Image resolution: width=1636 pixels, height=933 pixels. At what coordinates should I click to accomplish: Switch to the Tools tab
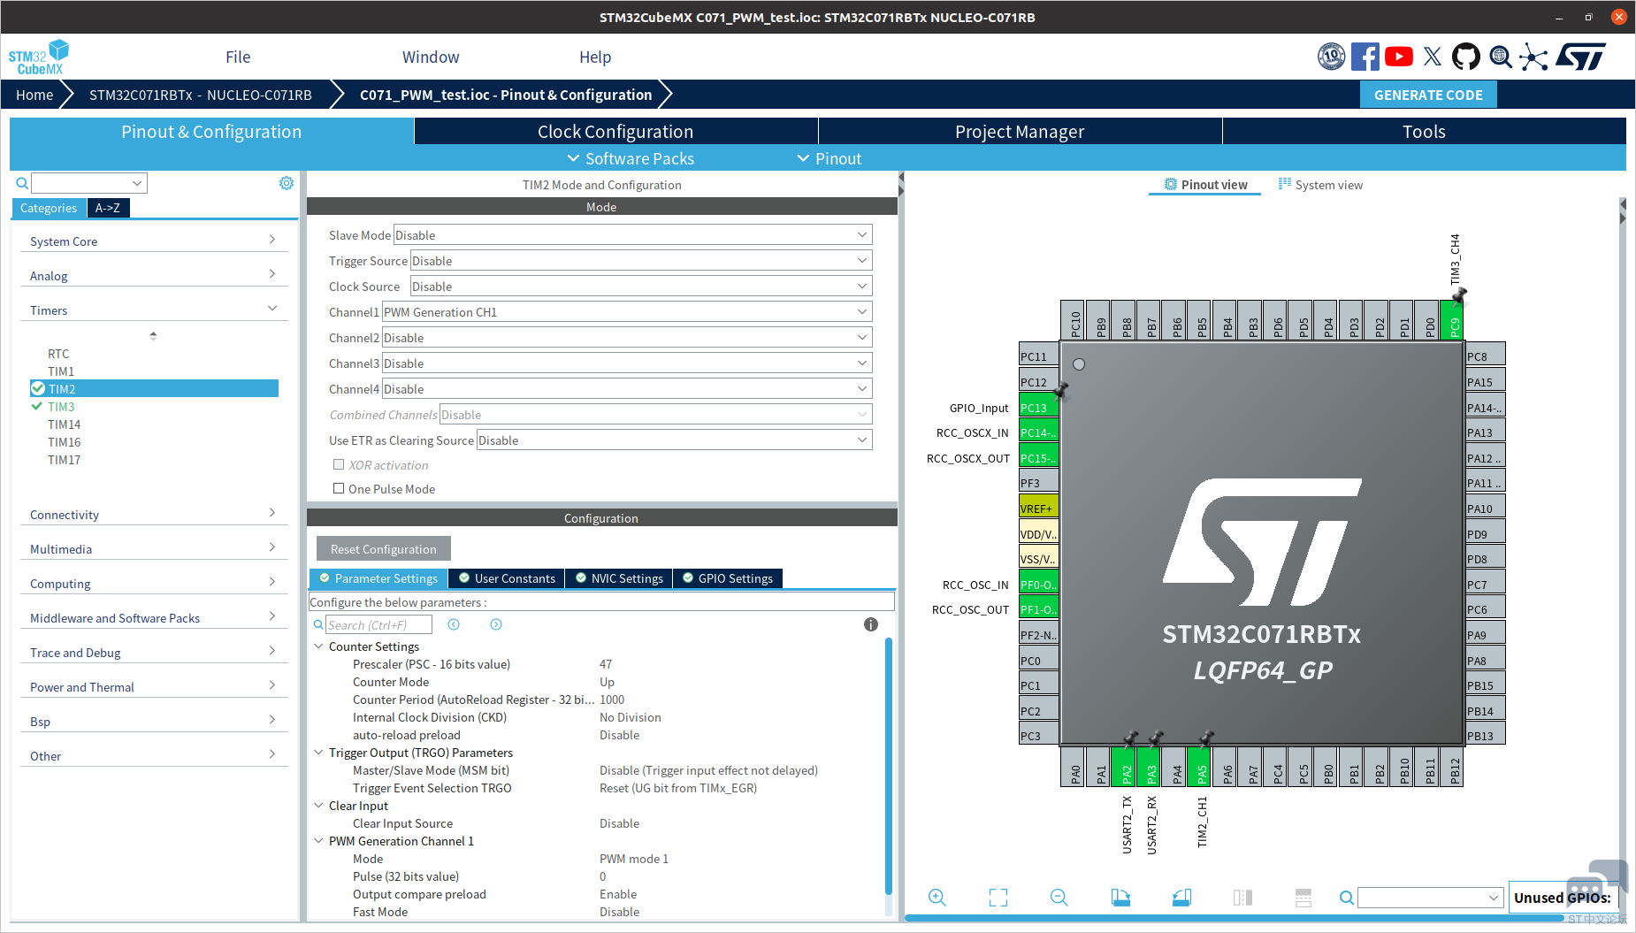coord(1424,132)
